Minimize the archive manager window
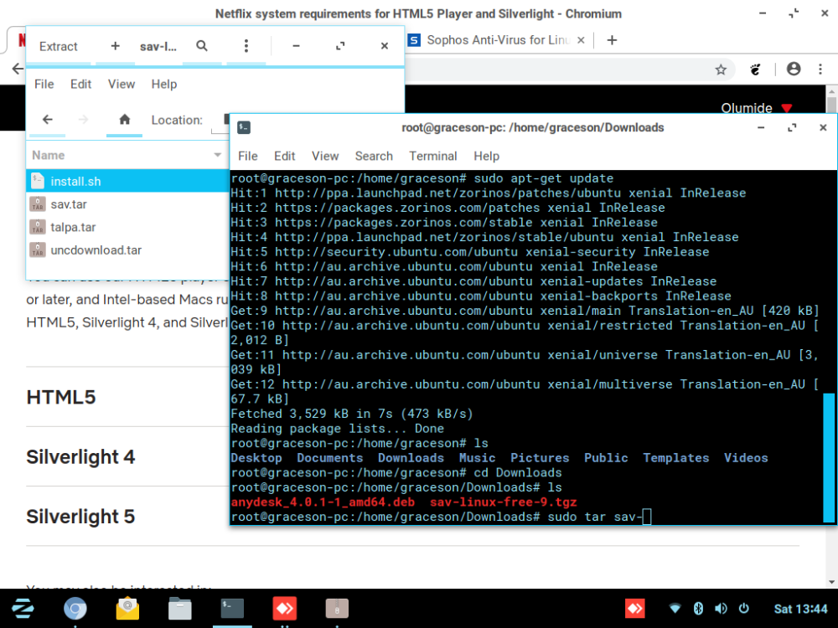 pyautogui.click(x=296, y=46)
